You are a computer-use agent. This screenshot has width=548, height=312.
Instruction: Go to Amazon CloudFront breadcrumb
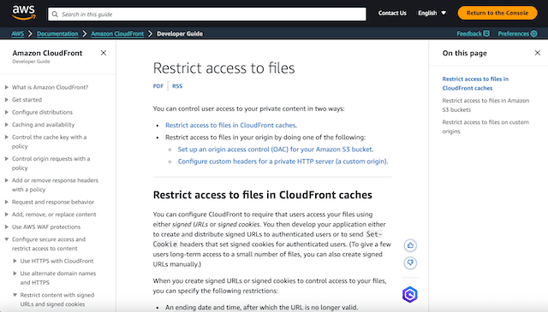(x=117, y=33)
